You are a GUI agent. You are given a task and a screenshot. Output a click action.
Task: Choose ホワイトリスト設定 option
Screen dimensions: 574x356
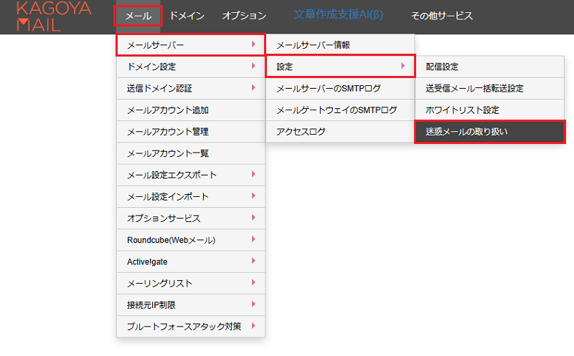coord(490,110)
